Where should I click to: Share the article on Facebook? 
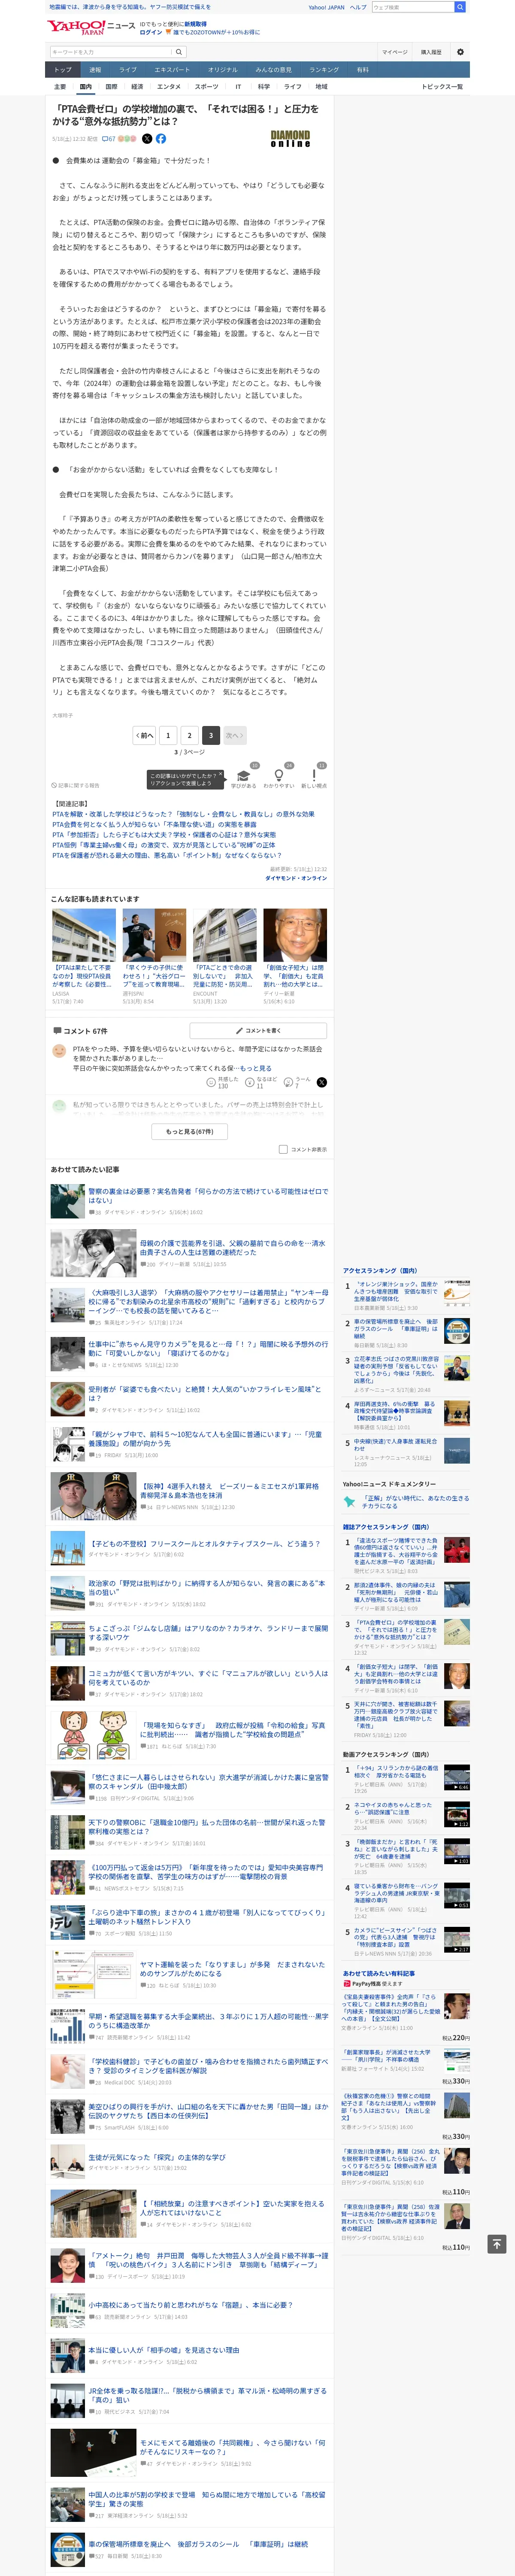pos(161,139)
